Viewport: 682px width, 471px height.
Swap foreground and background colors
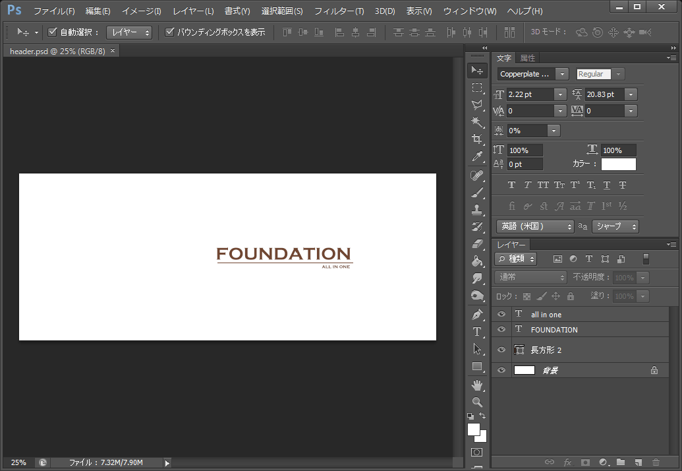[x=482, y=416]
